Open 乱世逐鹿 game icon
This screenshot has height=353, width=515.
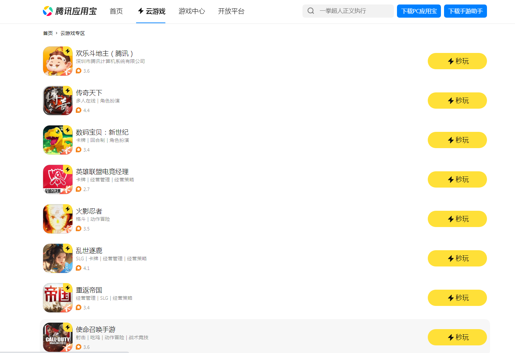58,258
